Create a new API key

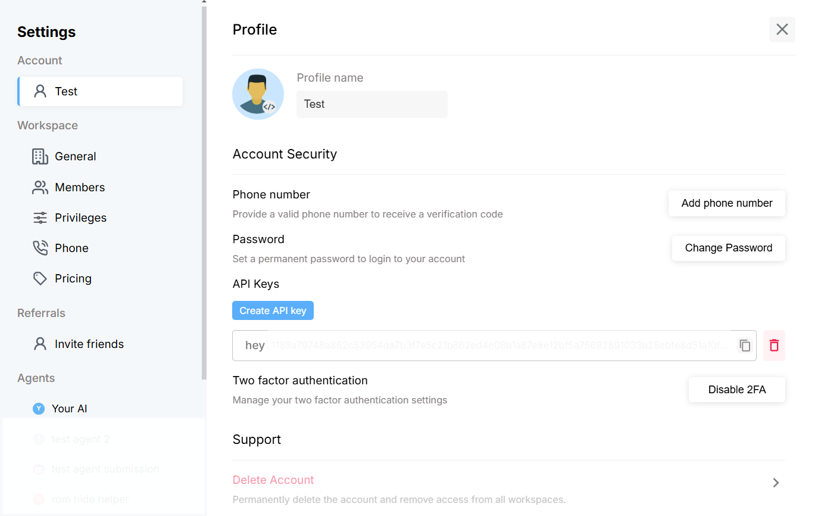click(x=273, y=311)
